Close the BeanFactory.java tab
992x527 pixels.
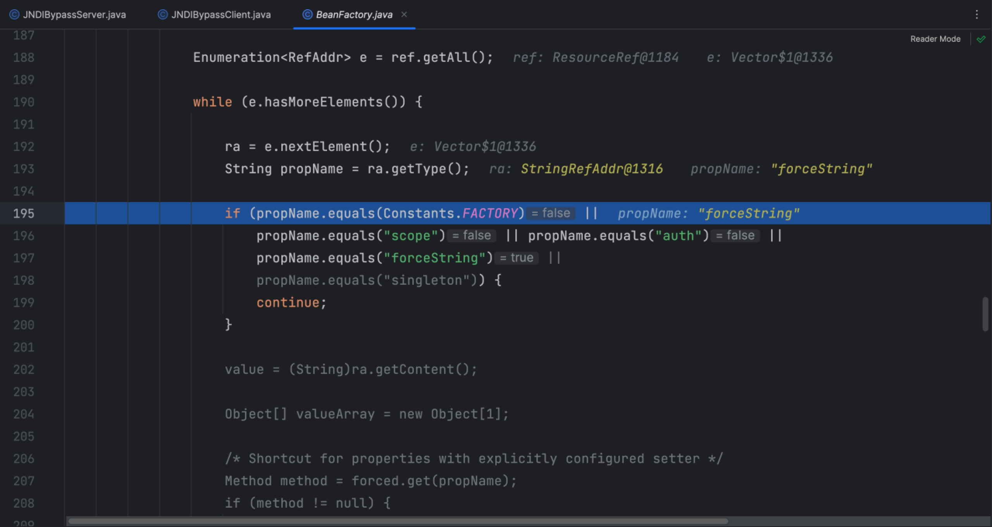point(404,14)
